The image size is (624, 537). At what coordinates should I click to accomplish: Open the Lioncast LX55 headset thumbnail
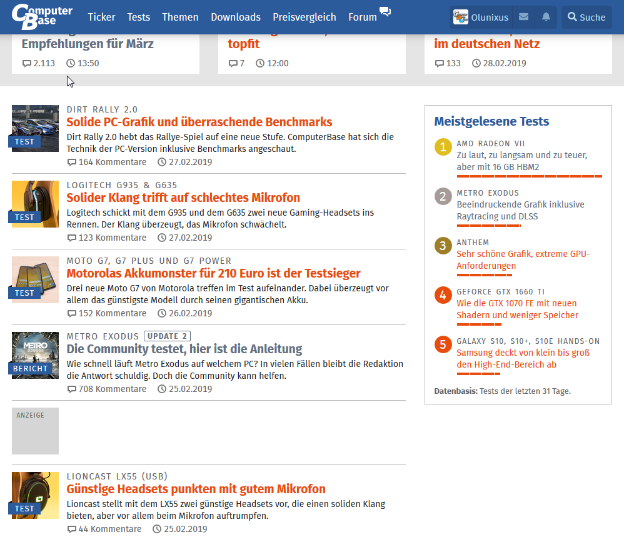(36, 495)
